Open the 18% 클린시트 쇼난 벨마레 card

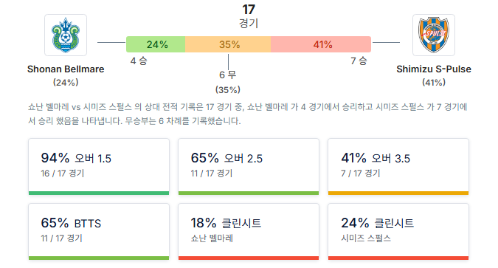[249, 231]
